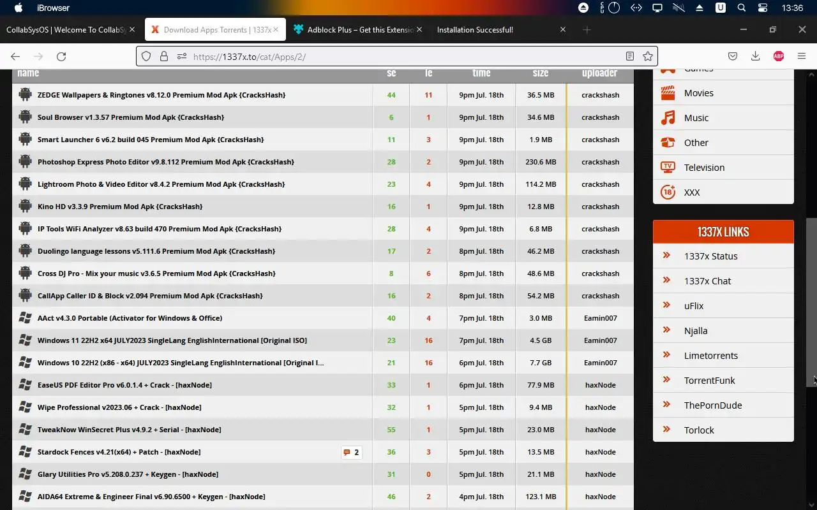Open the Limetorrents sidebar link
This screenshot has width=817, height=510.
(711, 356)
